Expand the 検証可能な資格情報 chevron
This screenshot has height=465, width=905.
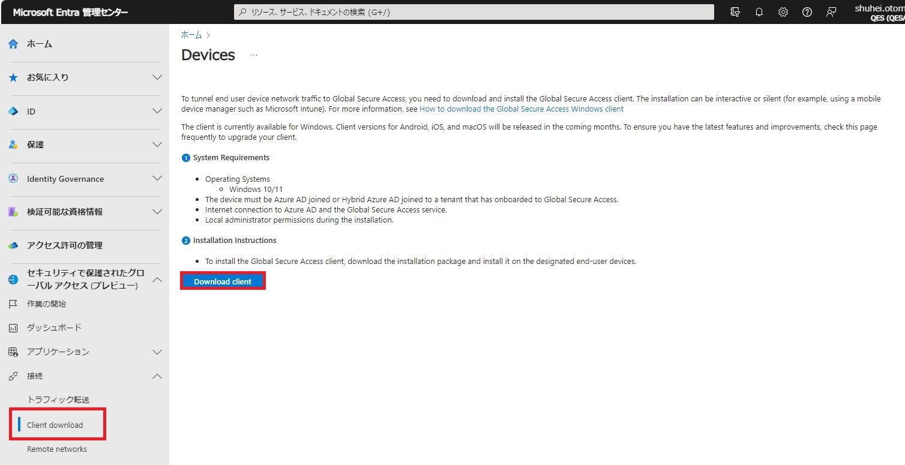pyautogui.click(x=157, y=212)
